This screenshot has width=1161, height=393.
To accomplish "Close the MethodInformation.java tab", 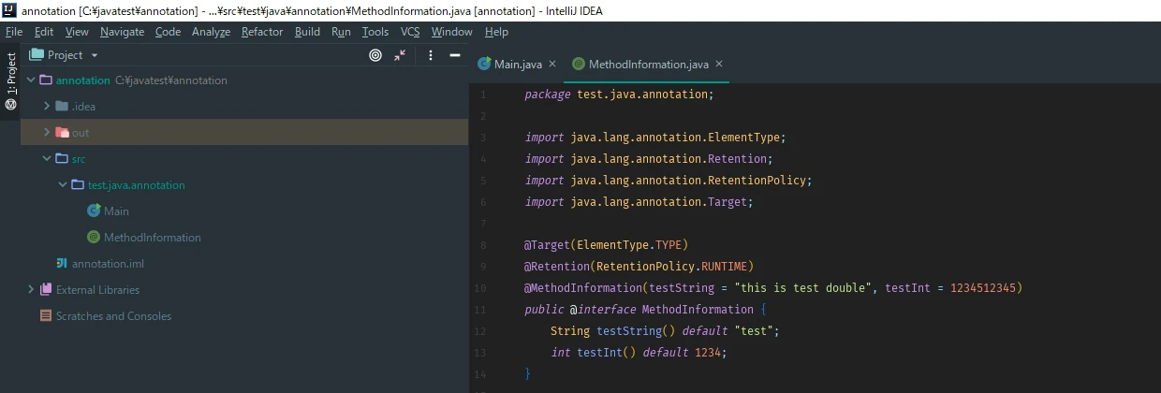I will [719, 65].
